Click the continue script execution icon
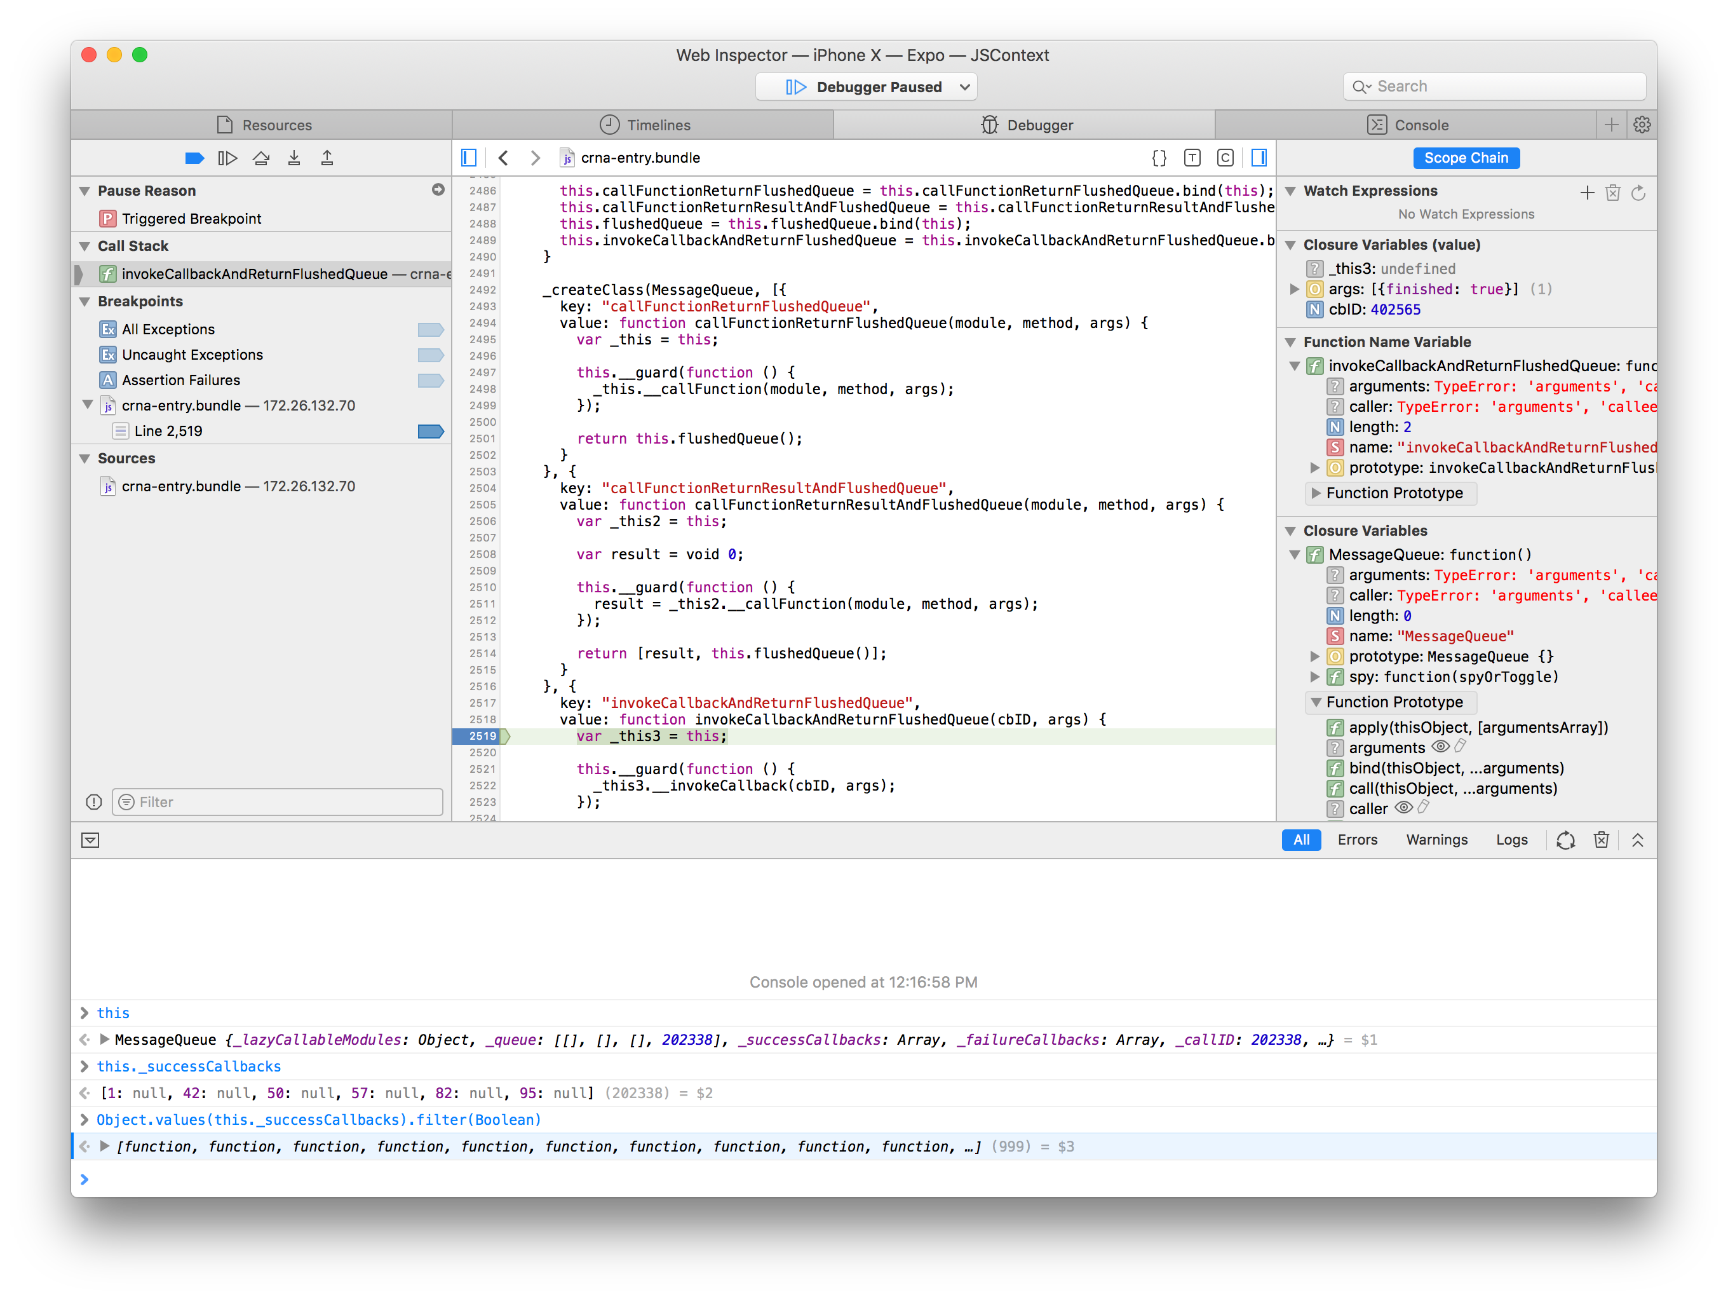 227,159
